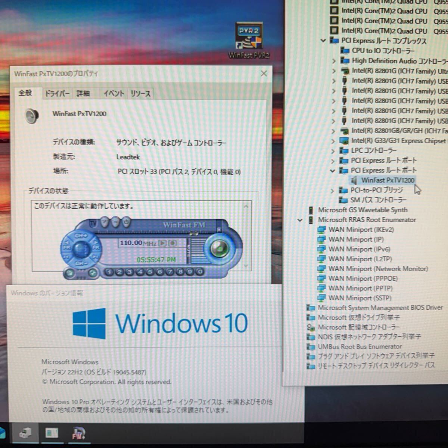Open the WinFast PVR2 desktop shortcut
Screen dimensions: 448x448
[249, 40]
